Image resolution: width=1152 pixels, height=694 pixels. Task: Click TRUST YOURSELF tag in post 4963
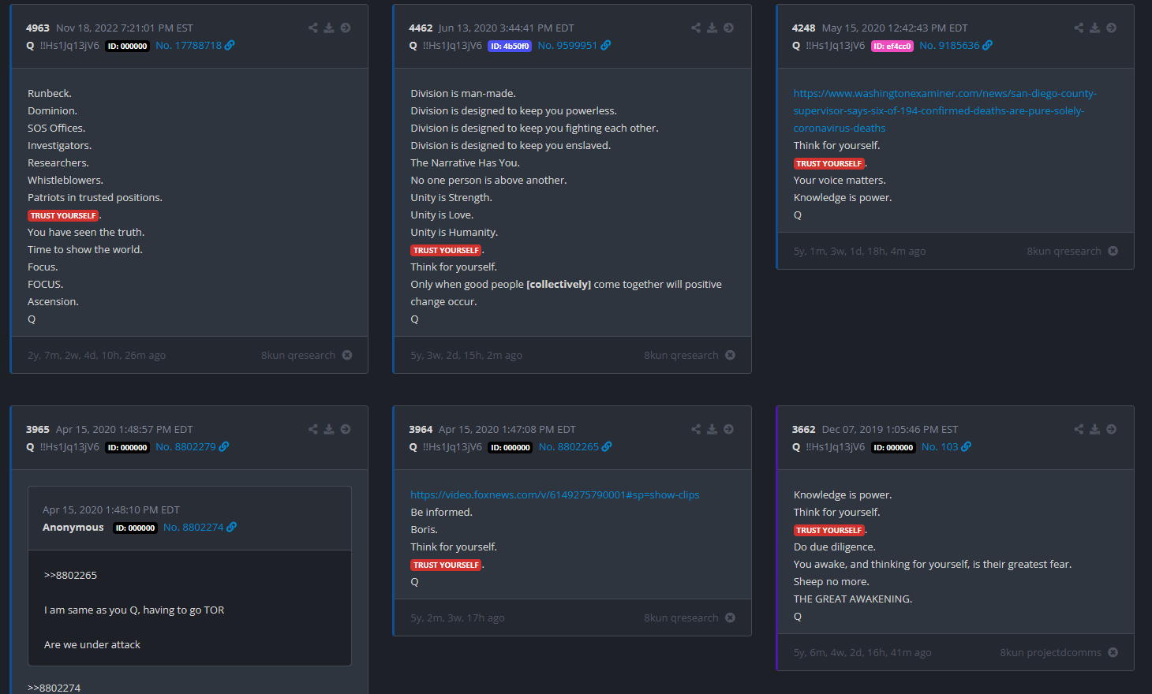(x=63, y=215)
